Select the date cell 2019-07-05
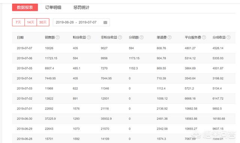This screenshot has width=240, height=143. [x=24, y=68]
